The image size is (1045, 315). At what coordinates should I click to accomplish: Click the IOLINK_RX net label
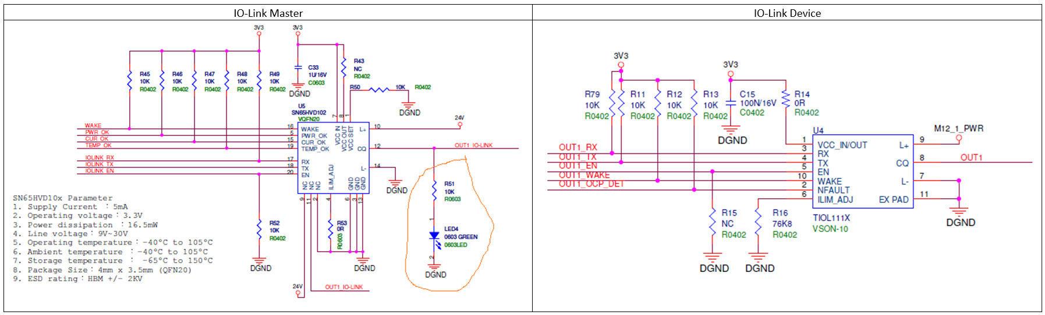(100, 157)
